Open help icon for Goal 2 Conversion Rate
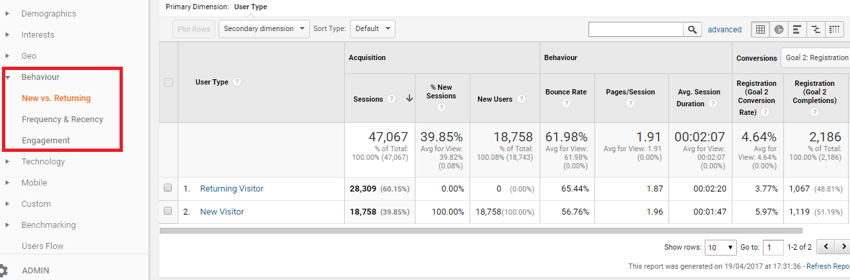 pyautogui.click(x=765, y=113)
